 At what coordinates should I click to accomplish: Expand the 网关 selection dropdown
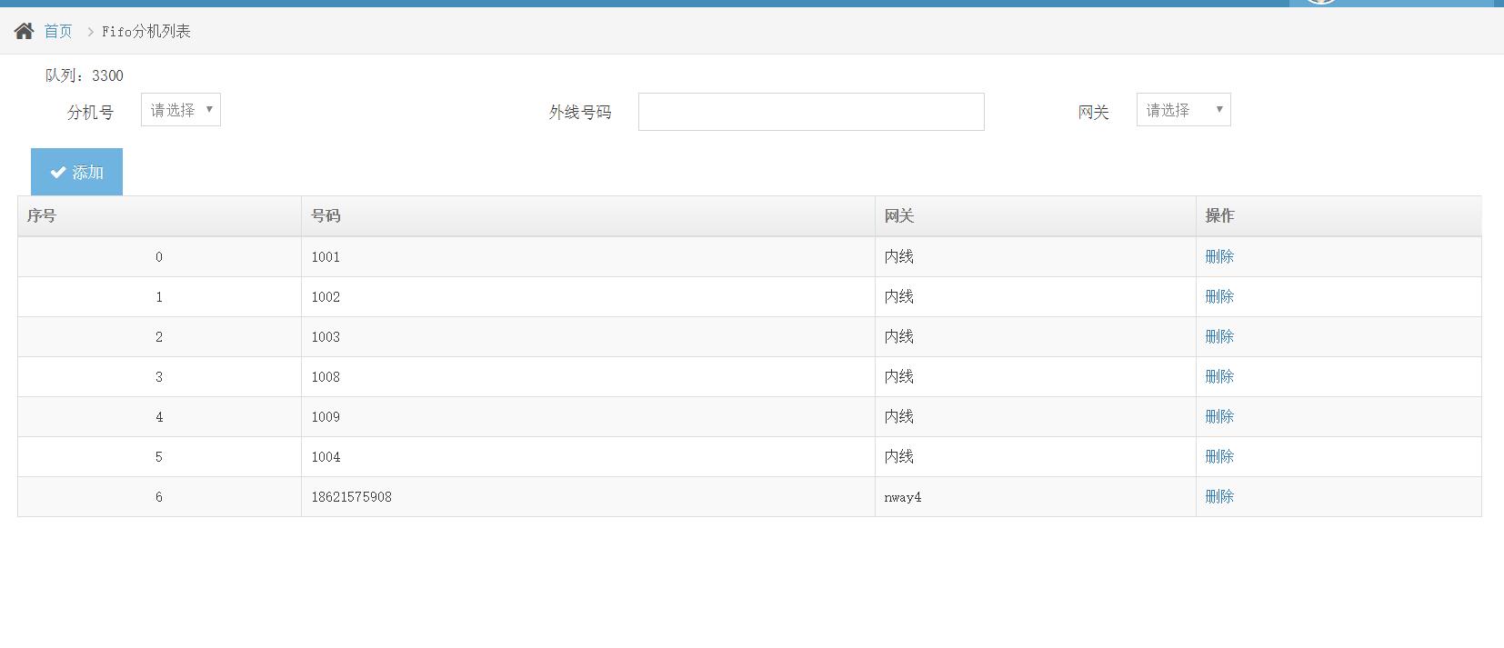click(x=1183, y=110)
